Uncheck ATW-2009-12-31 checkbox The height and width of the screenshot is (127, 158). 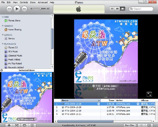(x=63, y=114)
